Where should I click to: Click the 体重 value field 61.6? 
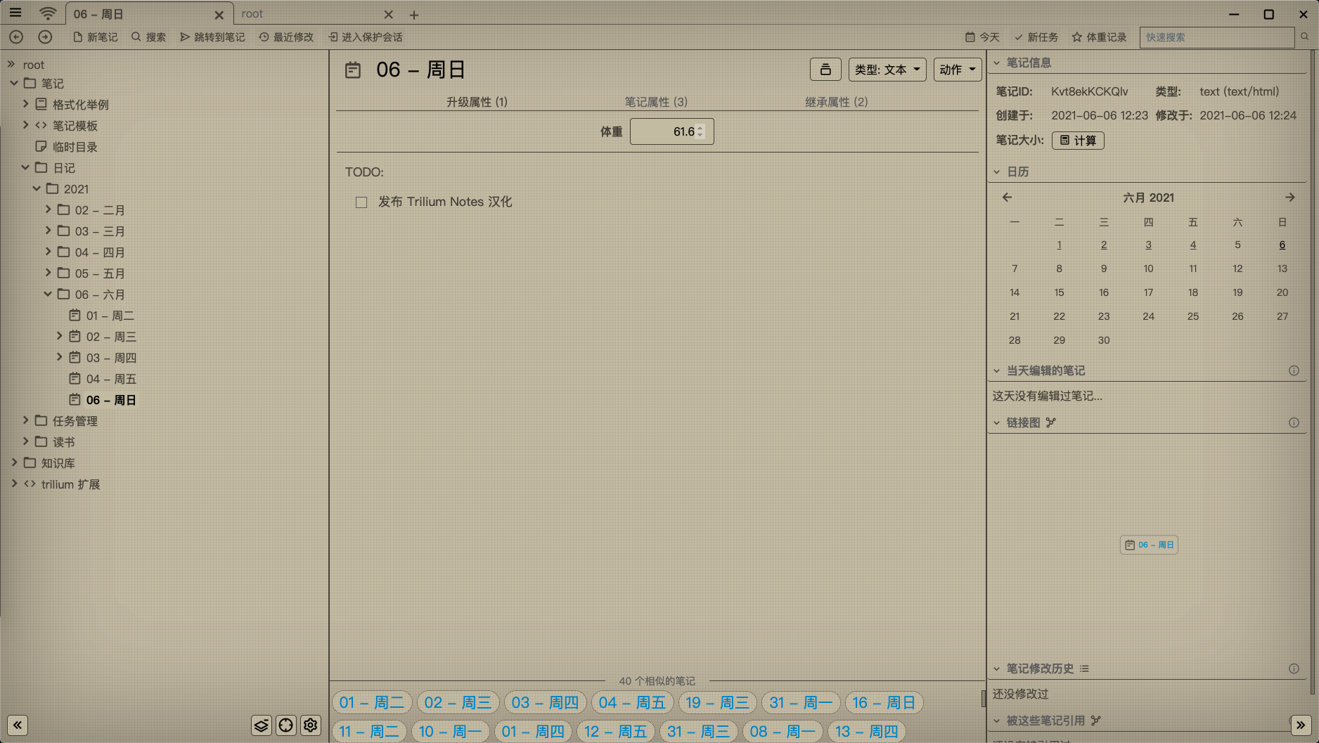pos(671,131)
